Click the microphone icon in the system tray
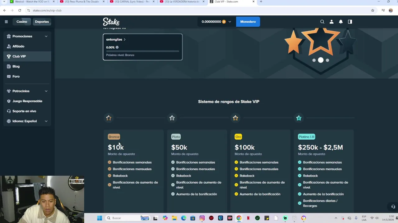 (x=356, y=218)
